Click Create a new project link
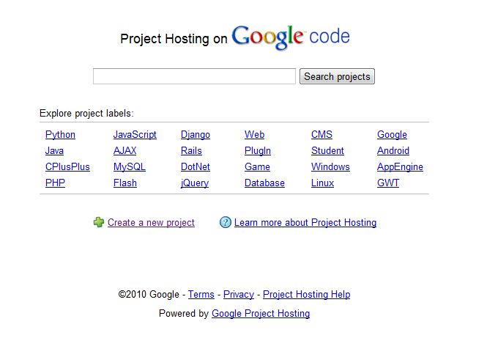The height and width of the screenshot is (338, 487). click(151, 223)
